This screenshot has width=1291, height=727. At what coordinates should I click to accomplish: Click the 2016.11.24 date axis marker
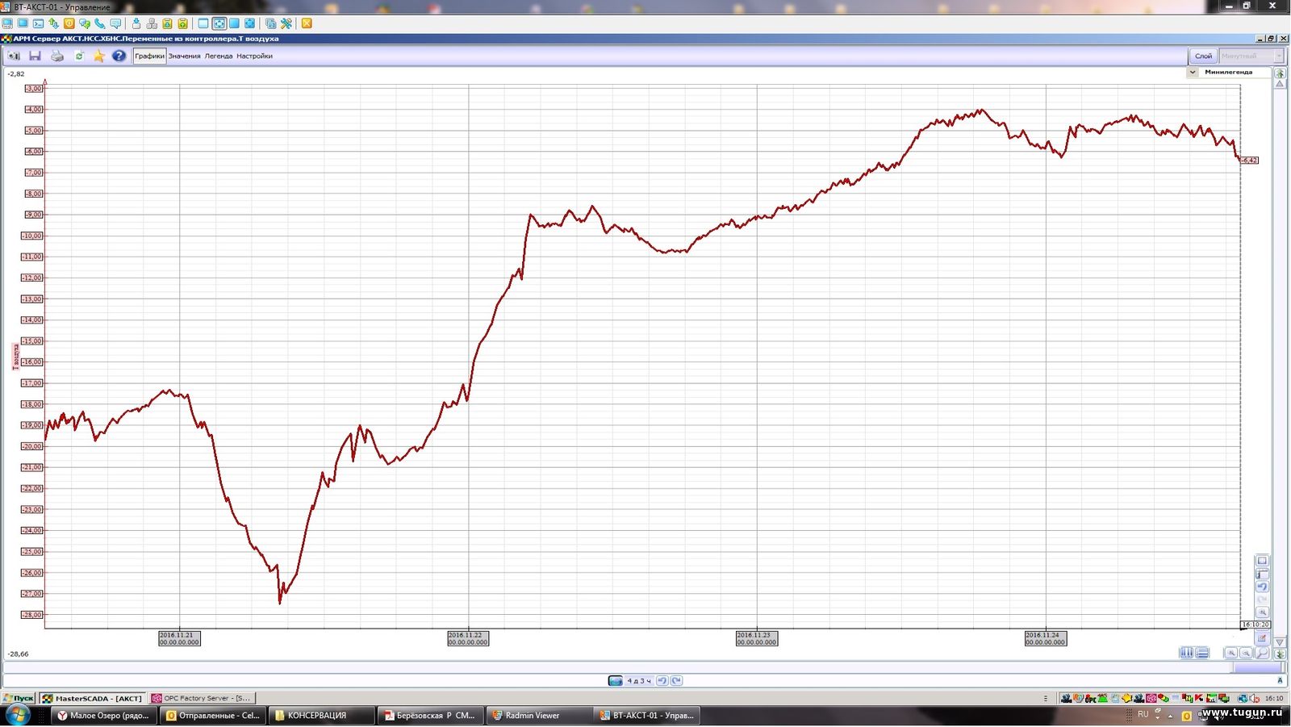1046,638
